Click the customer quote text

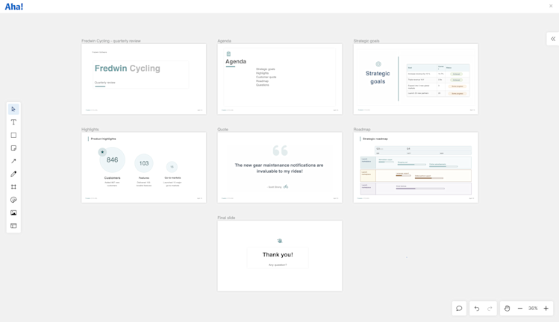coord(279,168)
